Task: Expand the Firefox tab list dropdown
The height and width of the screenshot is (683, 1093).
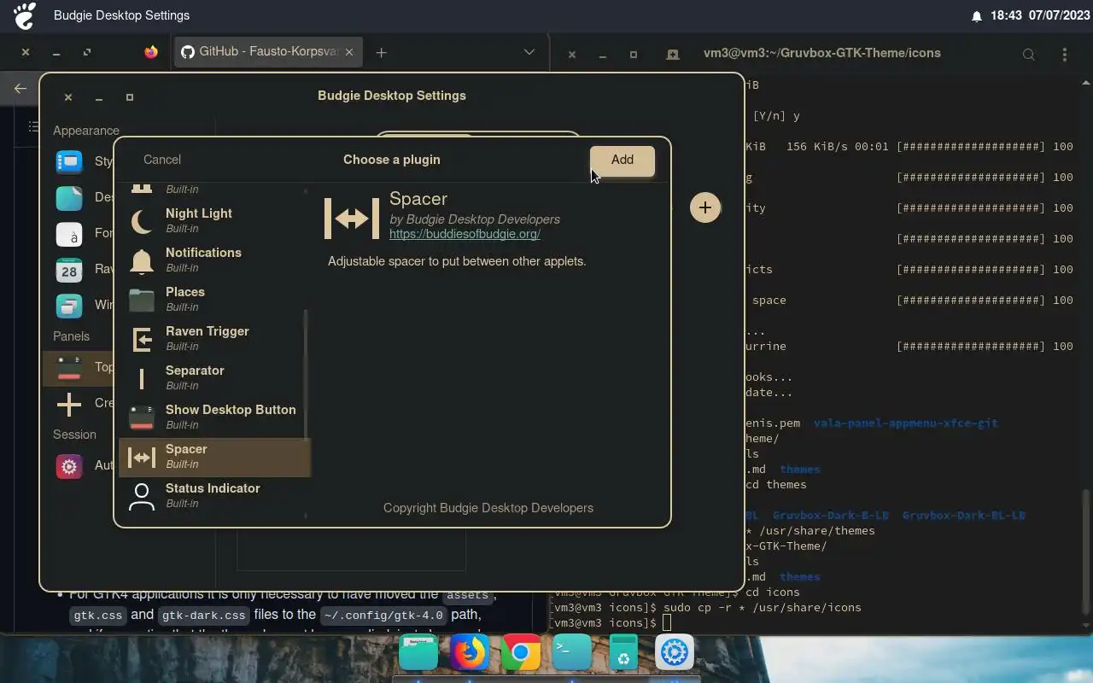Action: coord(529,52)
